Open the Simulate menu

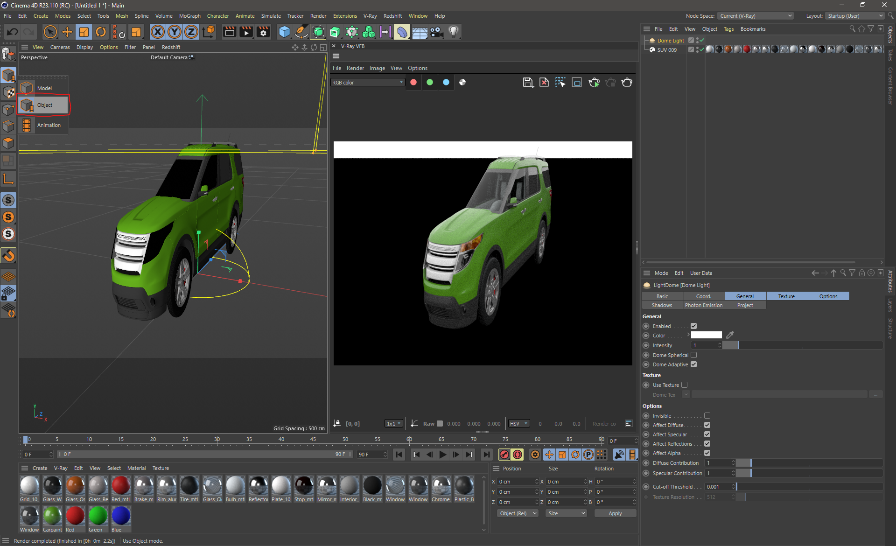(x=271, y=16)
